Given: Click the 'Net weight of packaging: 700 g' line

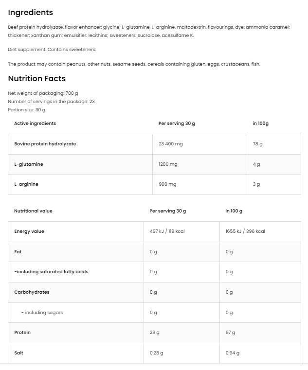Looking at the screenshot, I should [x=43, y=93].
